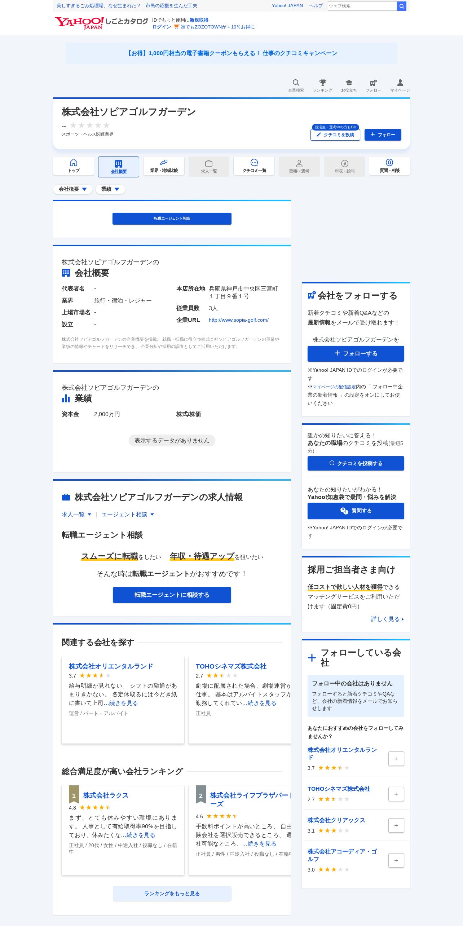463x926 pixels.
Task: Open ランキング trophy icon
Action: (322, 85)
